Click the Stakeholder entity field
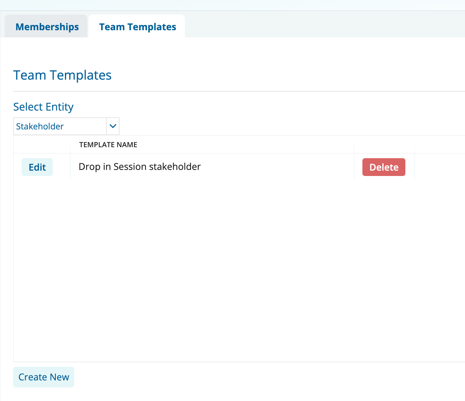Screen dimensions: 465x401 60,126
